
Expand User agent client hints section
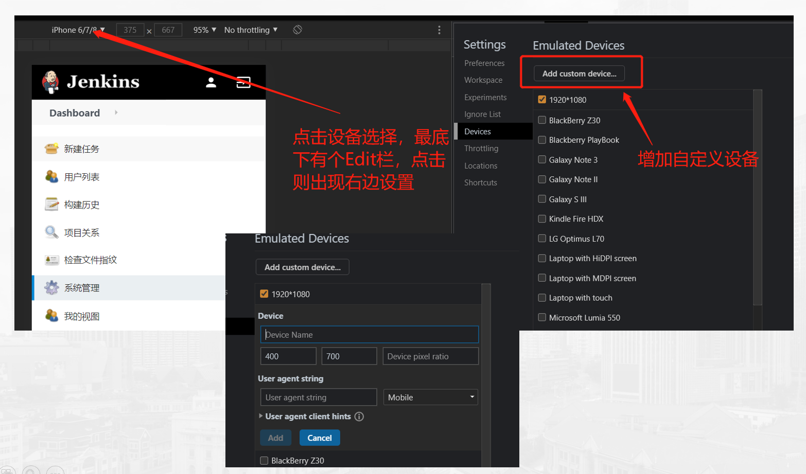[x=261, y=416]
